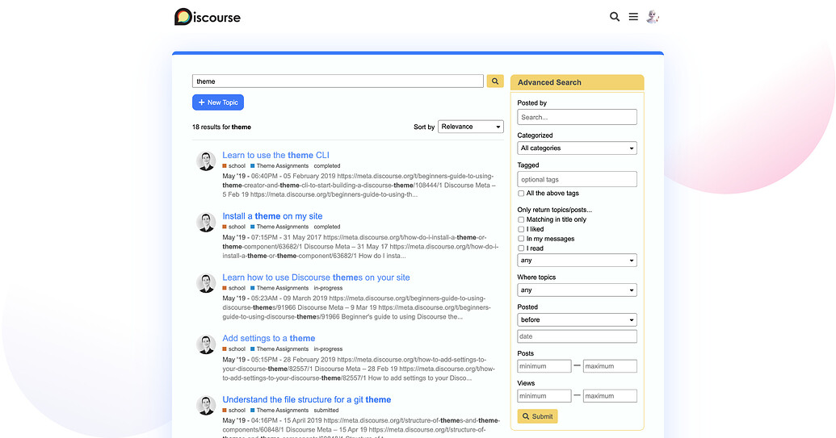The width and height of the screenshot is (836, 438).
Task: Check the 'I liked' filter option
Action: point(521,229)
